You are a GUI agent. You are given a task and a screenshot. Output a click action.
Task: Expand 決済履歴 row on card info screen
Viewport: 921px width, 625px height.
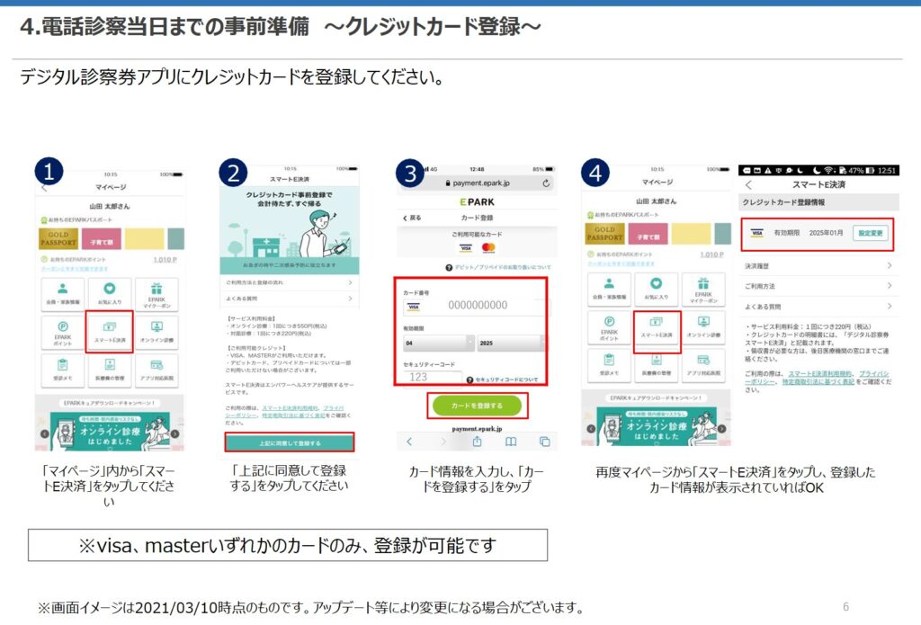pyautogui.click(x=818, y=266)
